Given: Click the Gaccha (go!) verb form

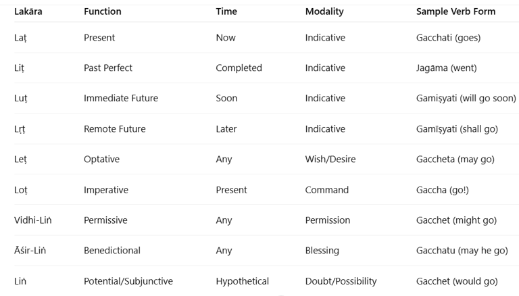Looking at the screenshot, I should (x=442, y=190).
